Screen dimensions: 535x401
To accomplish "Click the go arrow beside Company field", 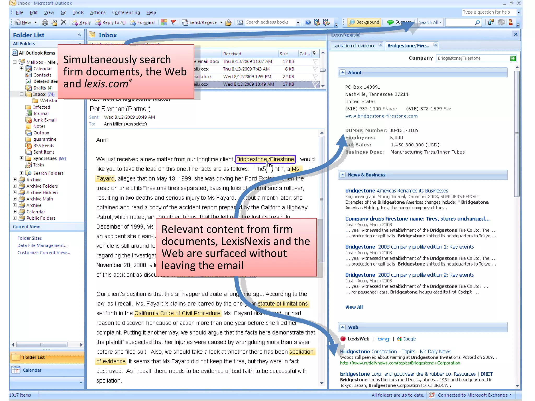I will [513, 58].
